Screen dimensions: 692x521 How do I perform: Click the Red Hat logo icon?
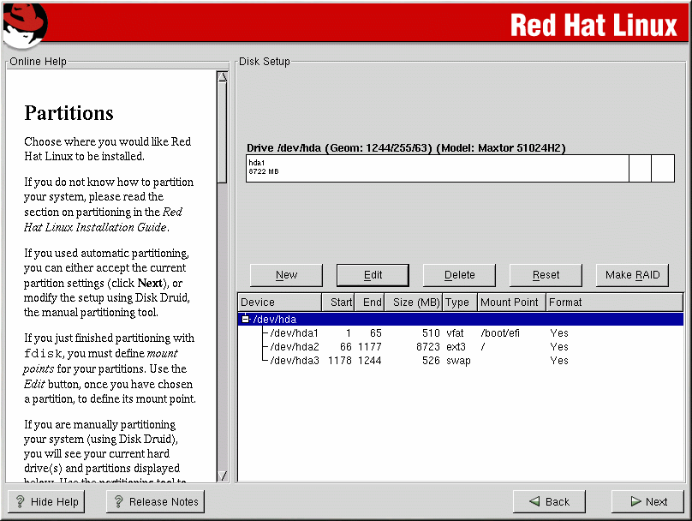(x=24, y=23)
